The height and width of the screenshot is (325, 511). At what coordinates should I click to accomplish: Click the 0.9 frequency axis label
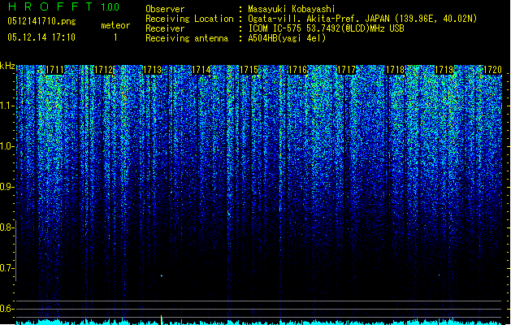(6, 187)
